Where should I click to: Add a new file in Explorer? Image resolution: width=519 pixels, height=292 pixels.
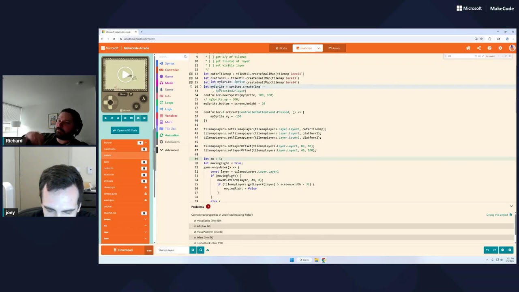(x=140, y=143)
